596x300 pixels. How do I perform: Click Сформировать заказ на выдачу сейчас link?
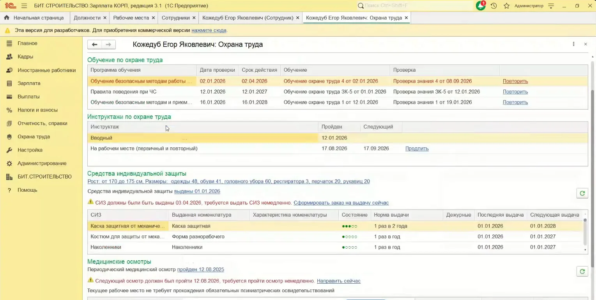pyautogui.click(x=341, y=203)
